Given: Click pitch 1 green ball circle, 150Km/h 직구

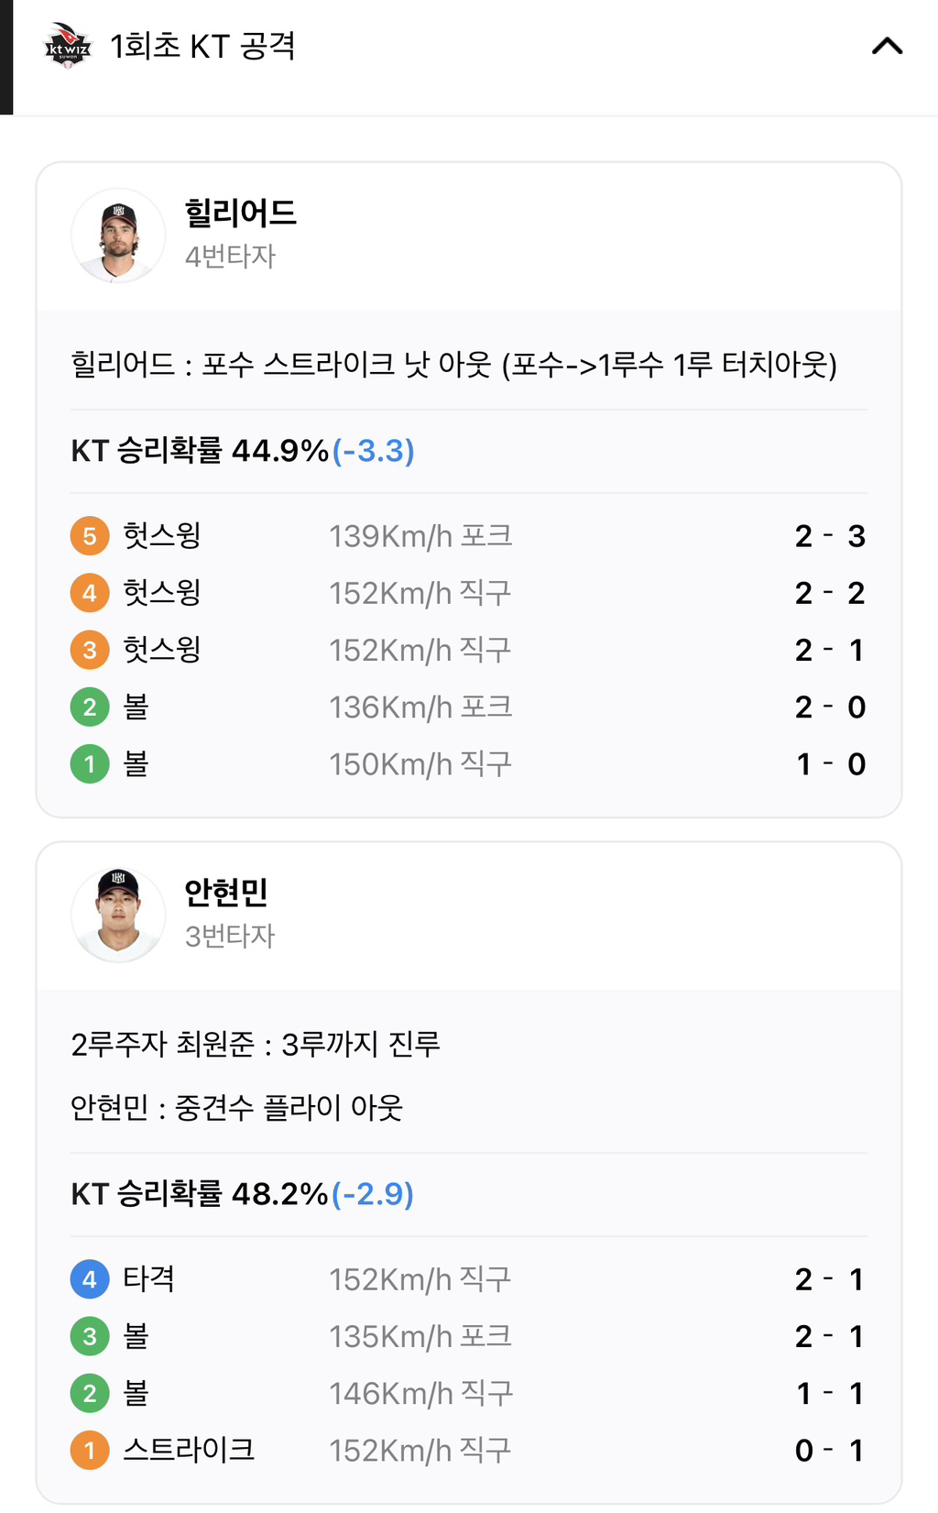Looking at the screenshot, I should point(90,763).
